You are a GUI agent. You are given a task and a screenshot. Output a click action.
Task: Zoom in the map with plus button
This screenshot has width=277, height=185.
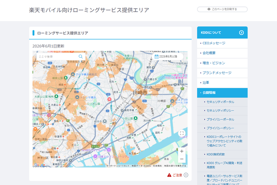[x=181, y=151]
